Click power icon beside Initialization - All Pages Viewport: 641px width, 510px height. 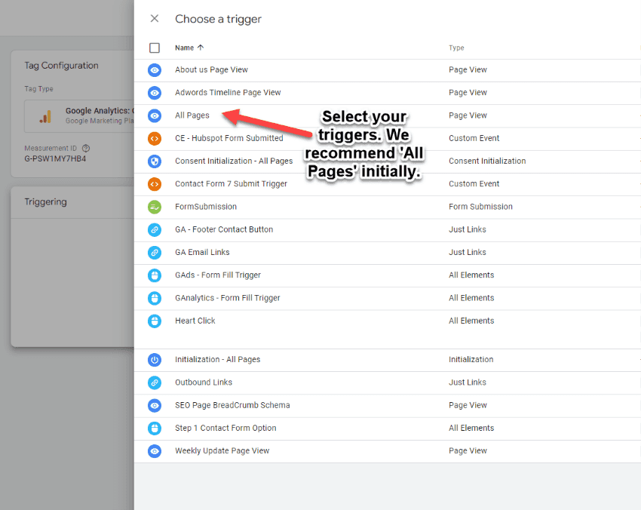tap(155, 360)
